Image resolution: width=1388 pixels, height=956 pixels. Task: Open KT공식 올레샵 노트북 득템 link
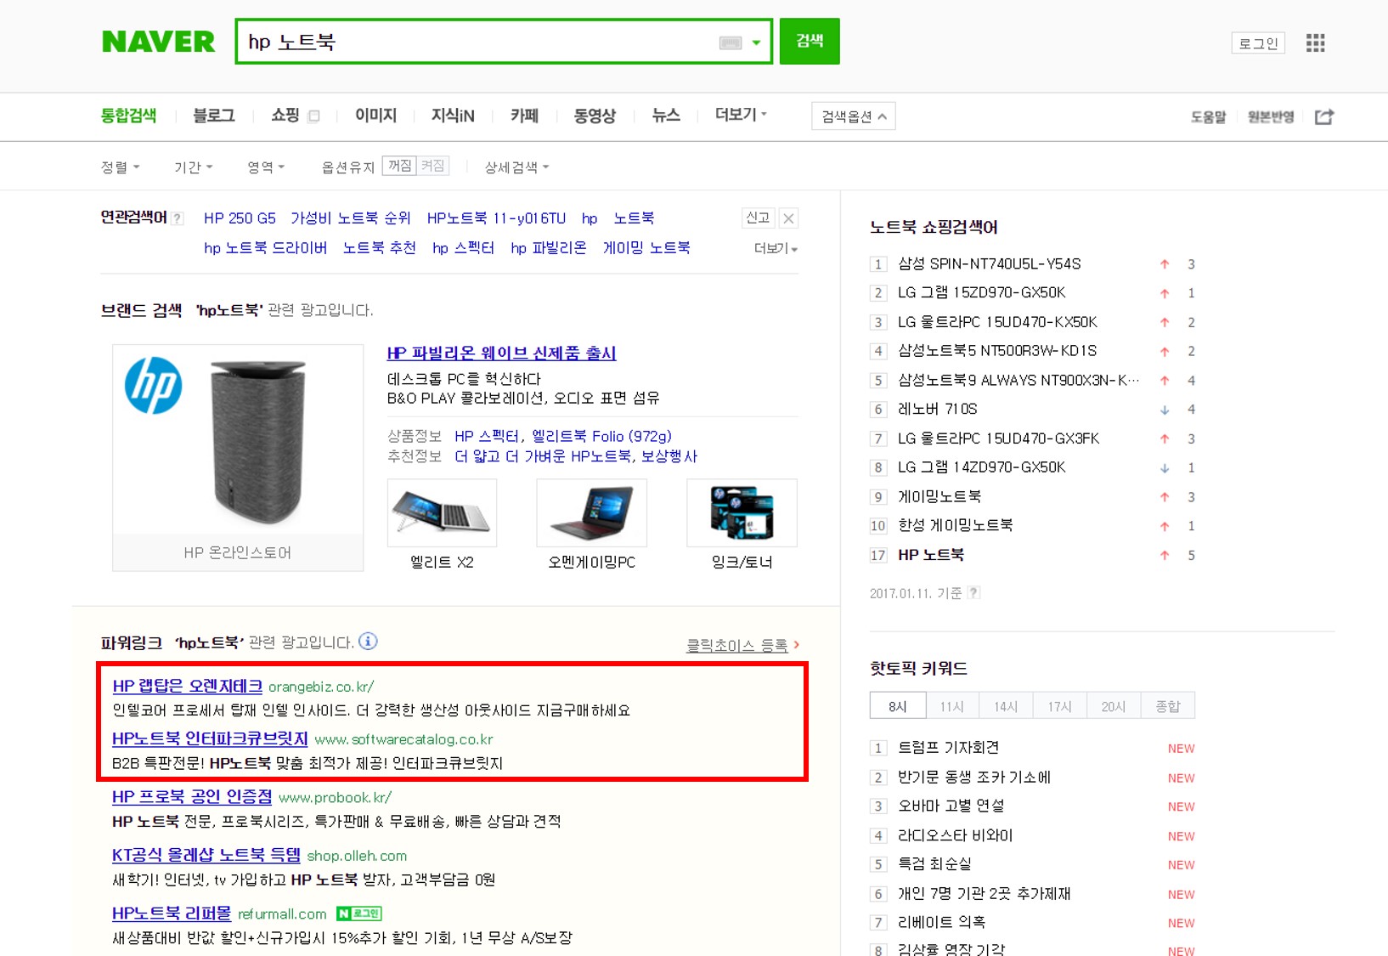[x=206, y=855]
